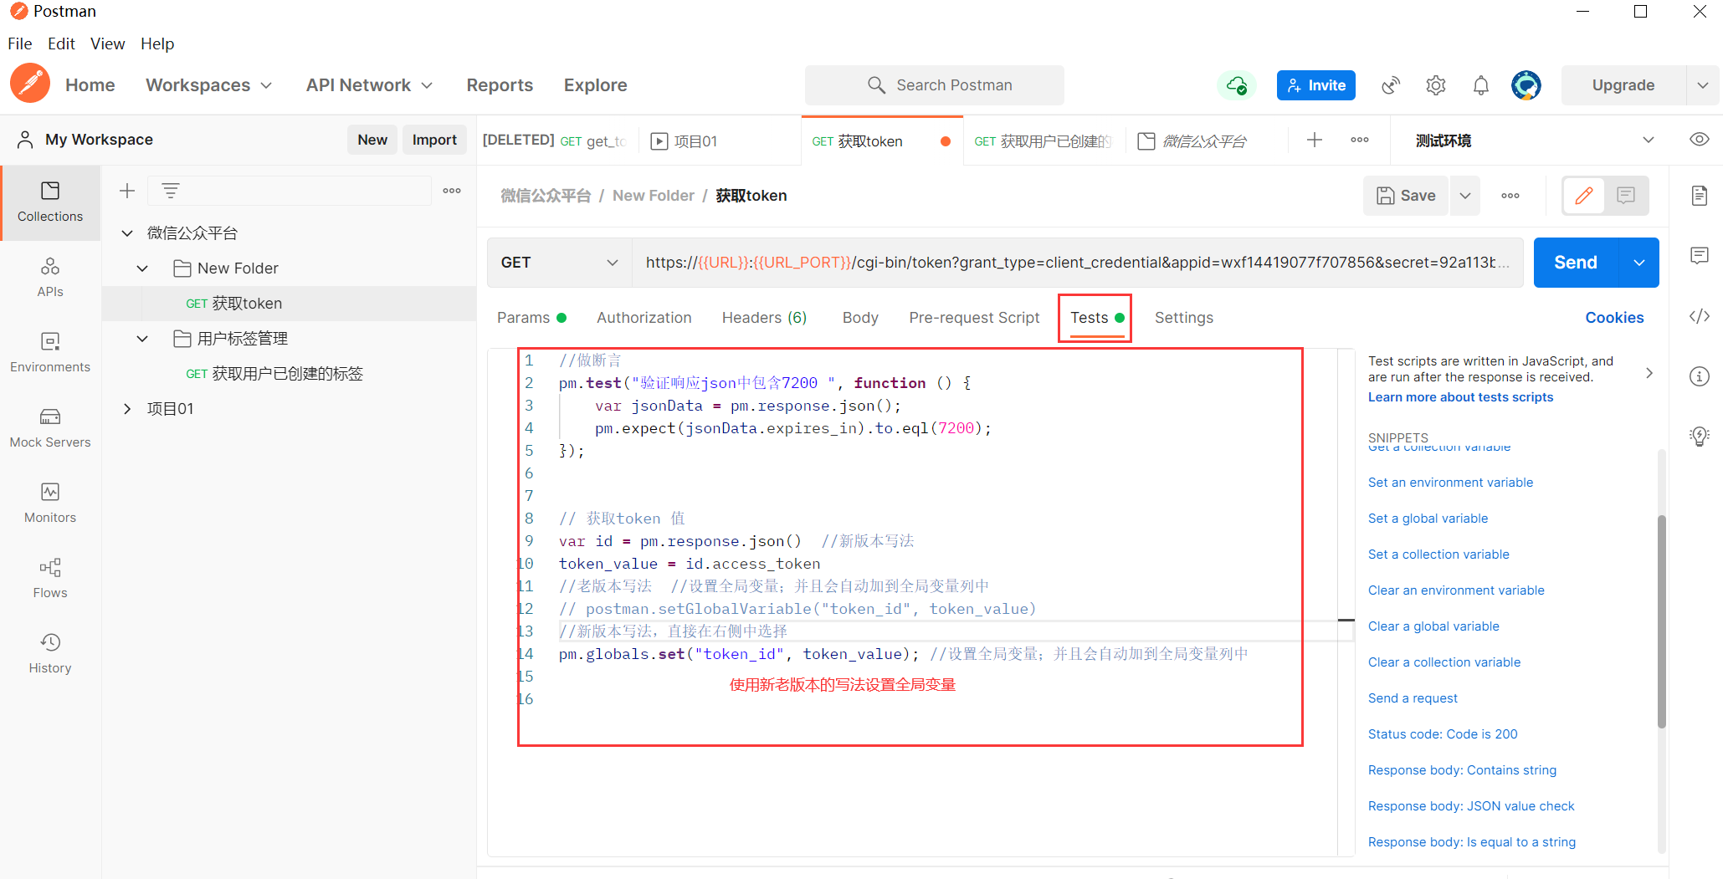The height and width of the screenshot is (879, 1723).
Task: Open the Mock Servers sidebar panel
Action: coord(50,428)
